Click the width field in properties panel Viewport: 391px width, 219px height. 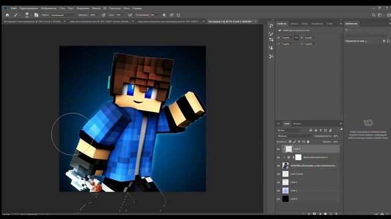287,38
